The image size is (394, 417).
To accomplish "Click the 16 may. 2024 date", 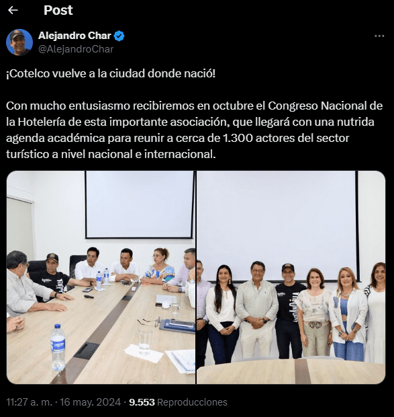I will [x=90, y=402].
